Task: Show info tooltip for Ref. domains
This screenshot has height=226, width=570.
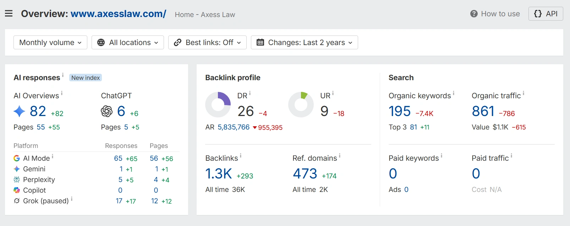Action: click(340, 155)
